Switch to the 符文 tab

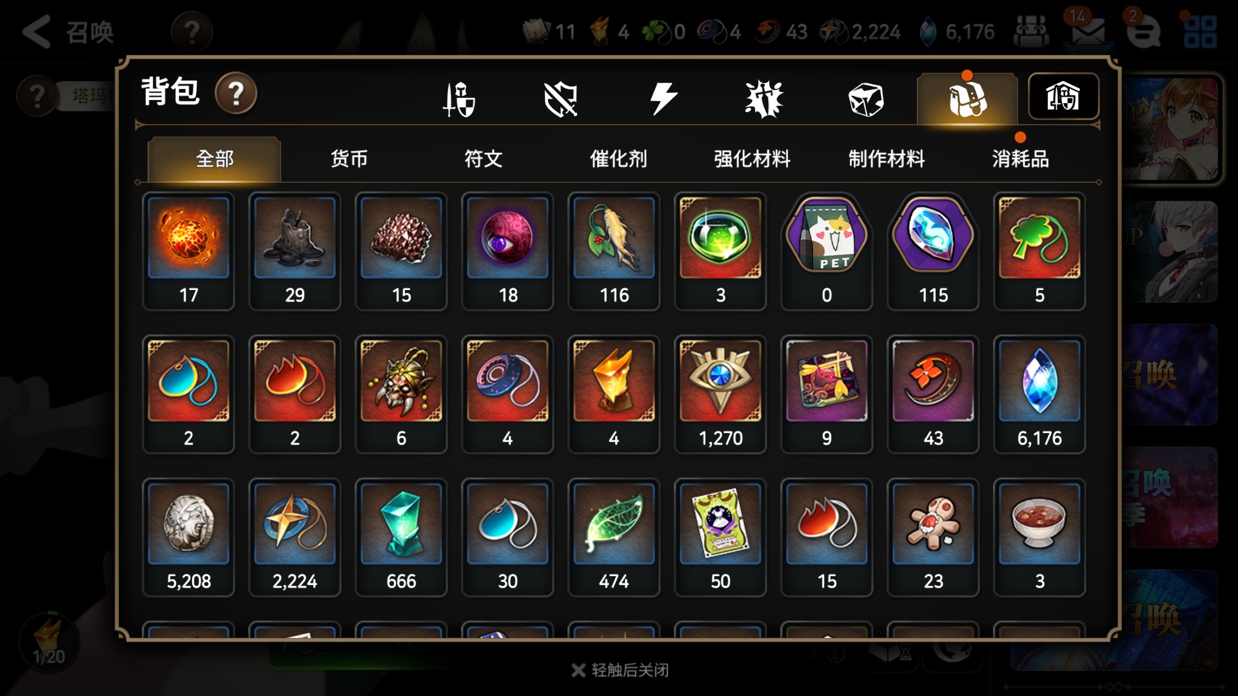point(484,159)
